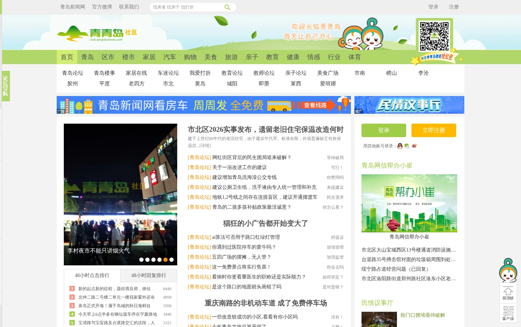The image size is (521, 327).
Task: Open the 楼市 nav item
Action: (129, 57)
